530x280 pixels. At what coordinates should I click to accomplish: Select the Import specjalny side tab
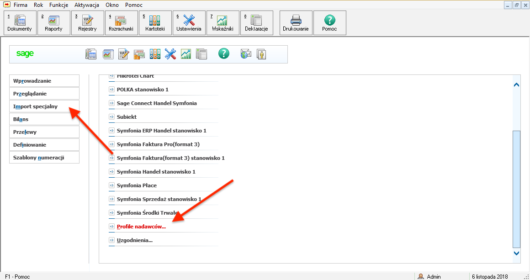pyautogui.click(x=44, y=106)
